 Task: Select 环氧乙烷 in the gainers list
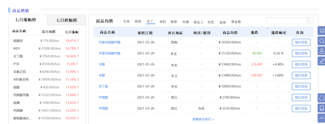19,72
